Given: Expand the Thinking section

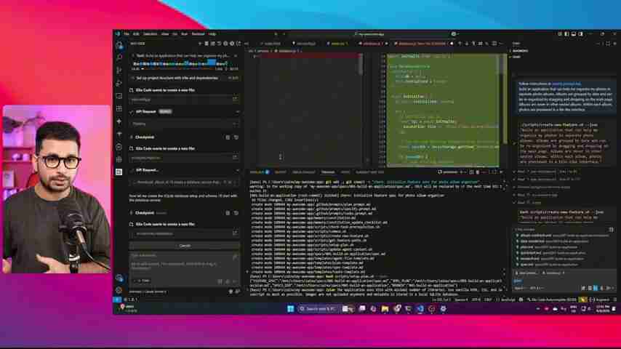Looking at the screenshot, I should pyautogui.click(x=185, y=124).
